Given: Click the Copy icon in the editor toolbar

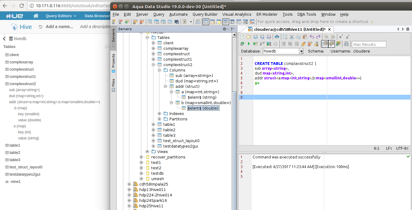Looking at the screenshot, I should coord(298,37).
